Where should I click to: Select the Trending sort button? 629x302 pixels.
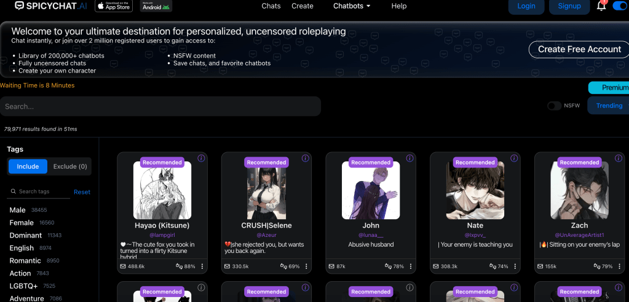(609, 106)
